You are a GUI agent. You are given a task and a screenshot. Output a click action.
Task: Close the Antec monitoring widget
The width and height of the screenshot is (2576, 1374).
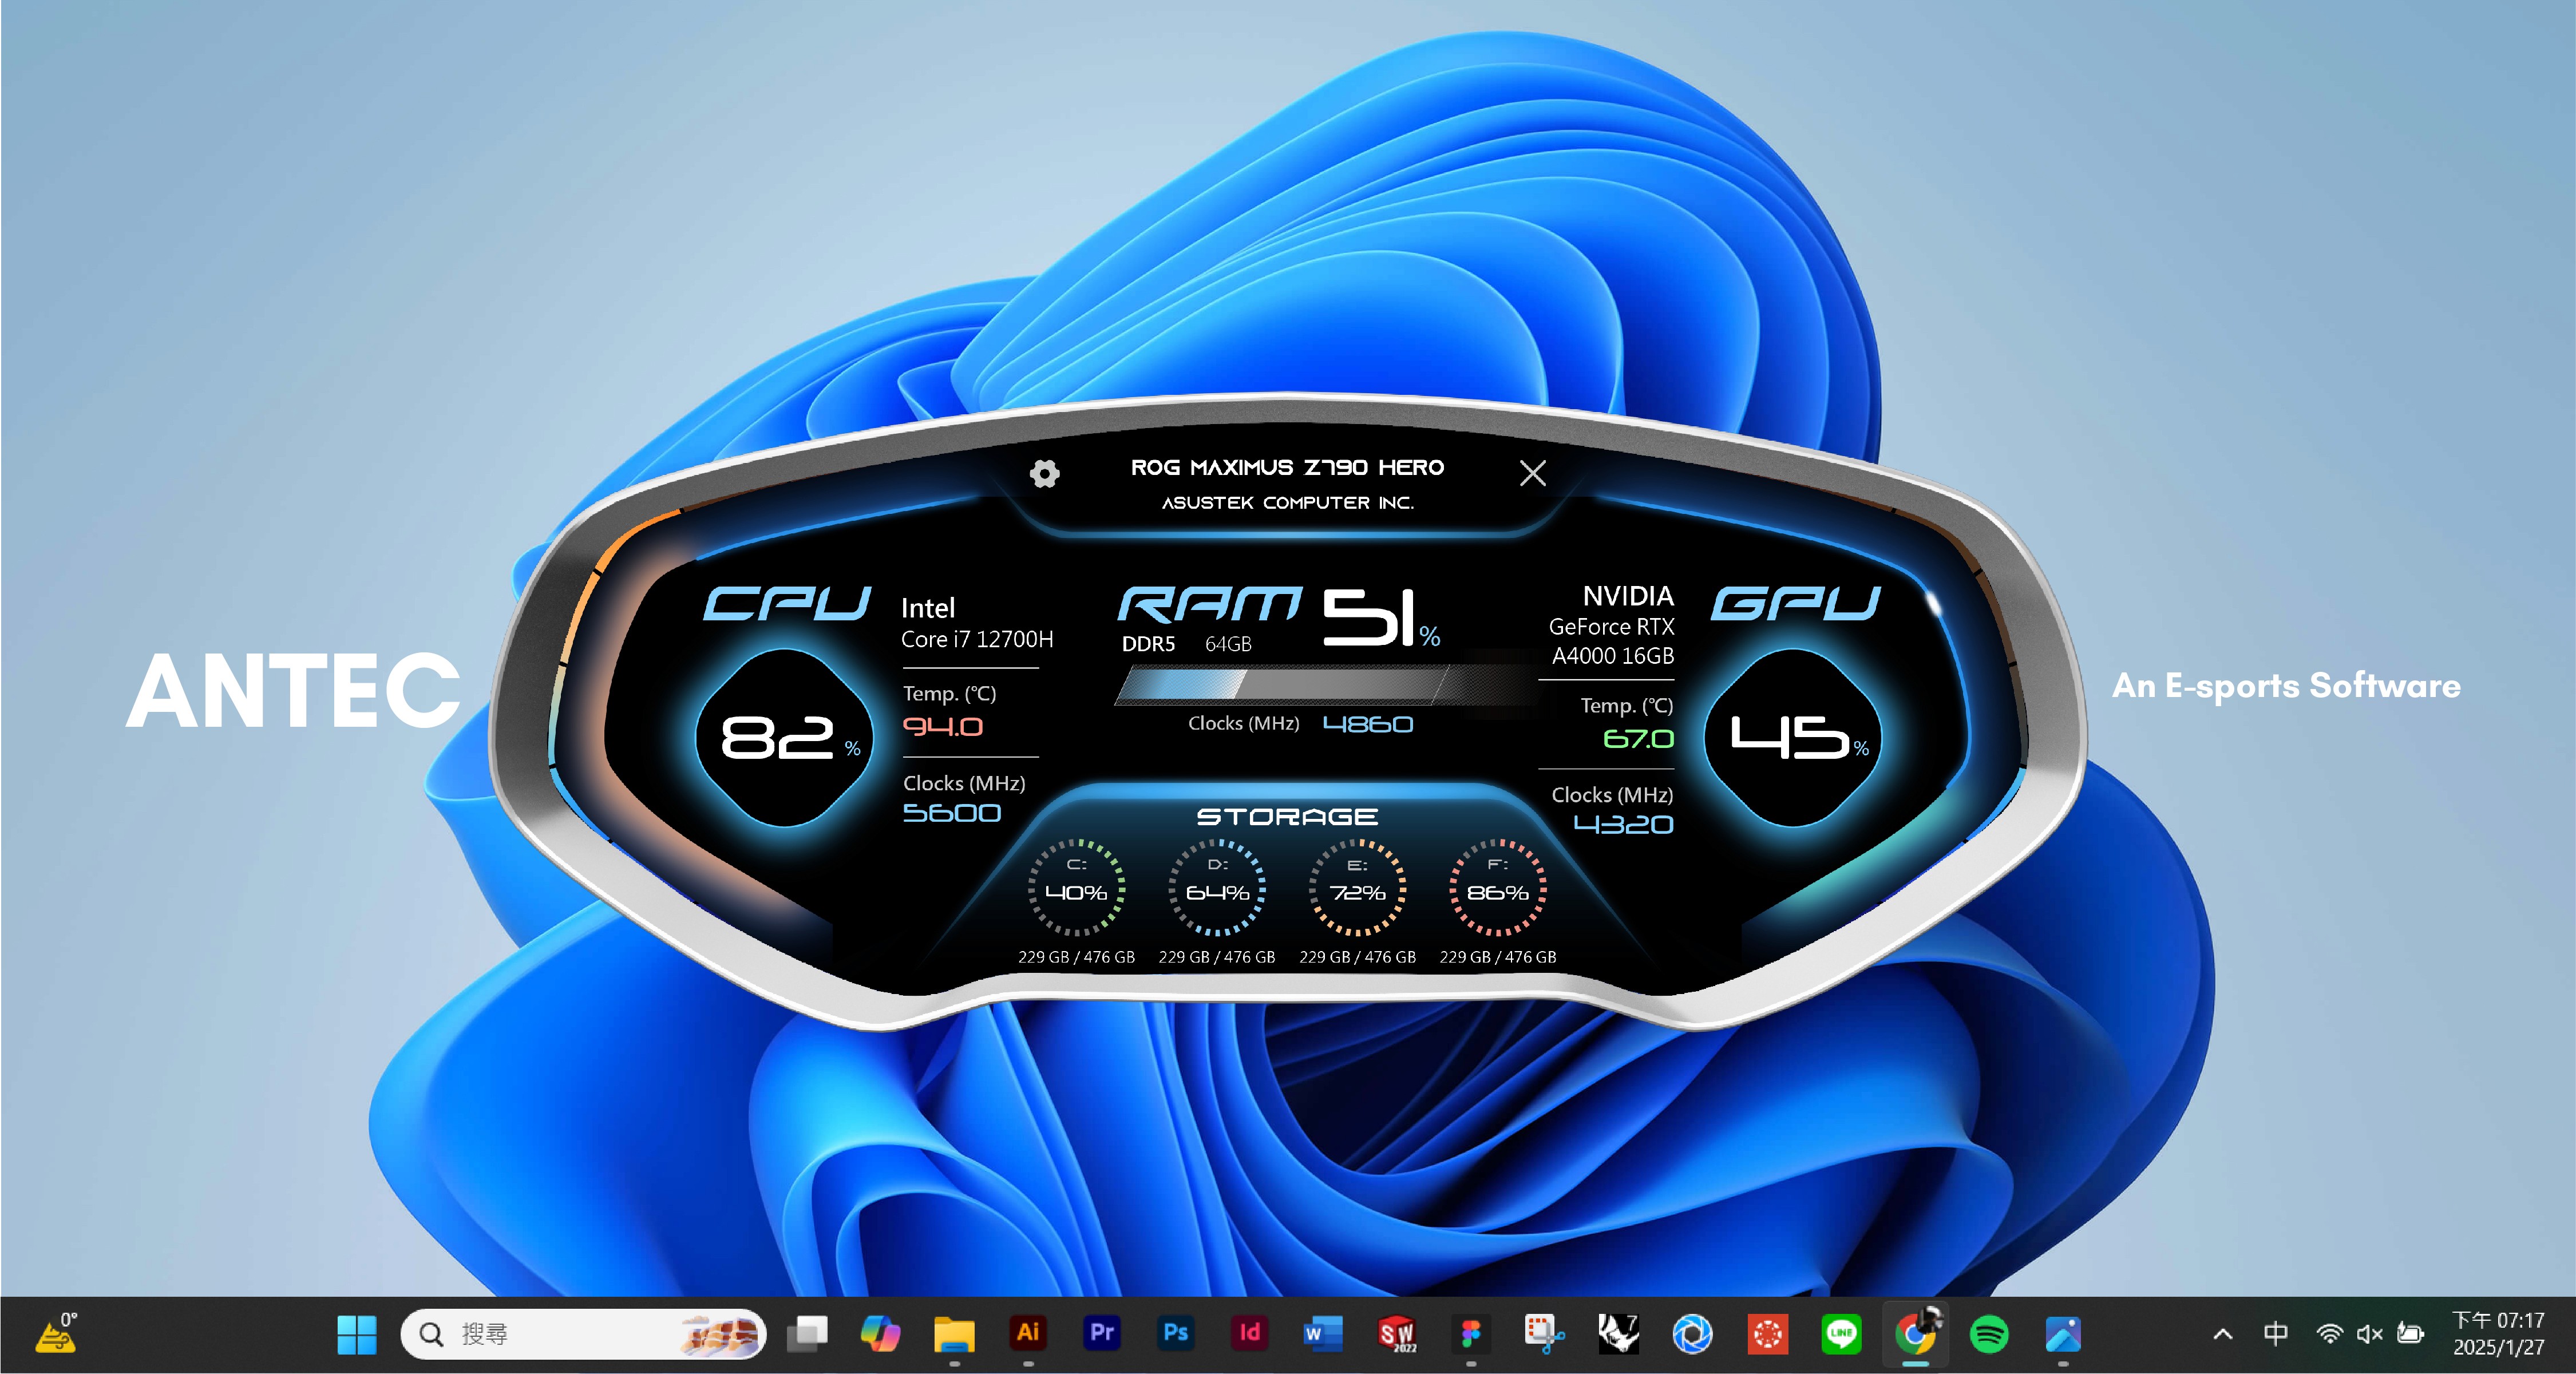1532,473
